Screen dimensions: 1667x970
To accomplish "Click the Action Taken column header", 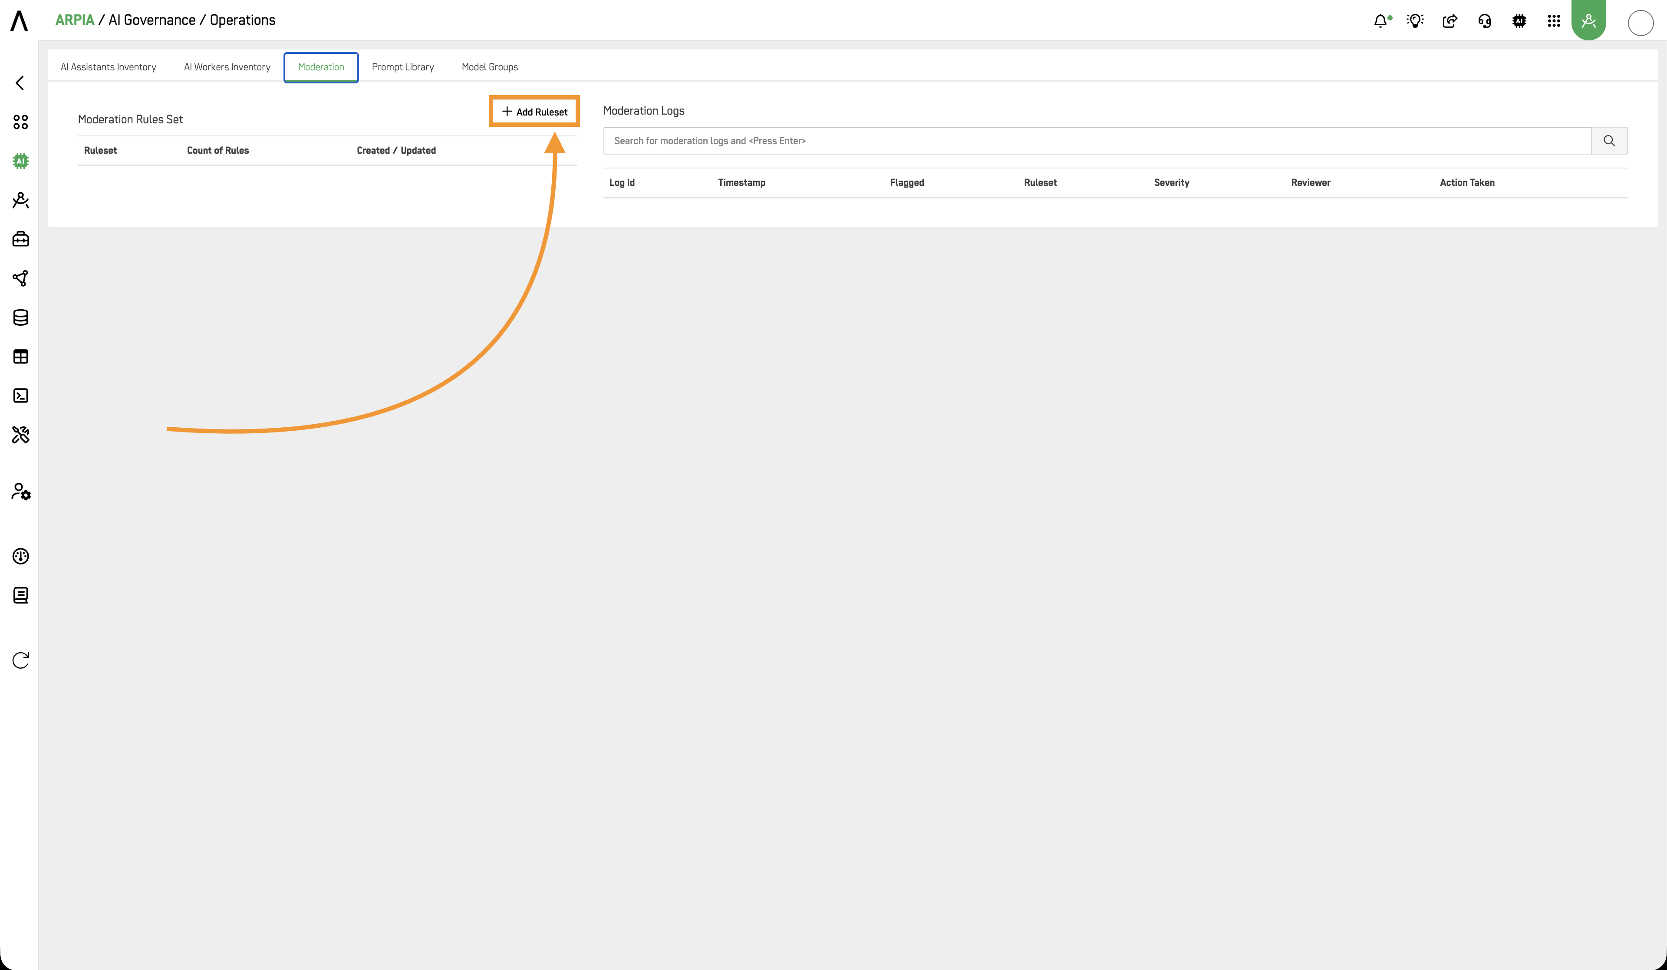I will click(x=1467, y=183).
